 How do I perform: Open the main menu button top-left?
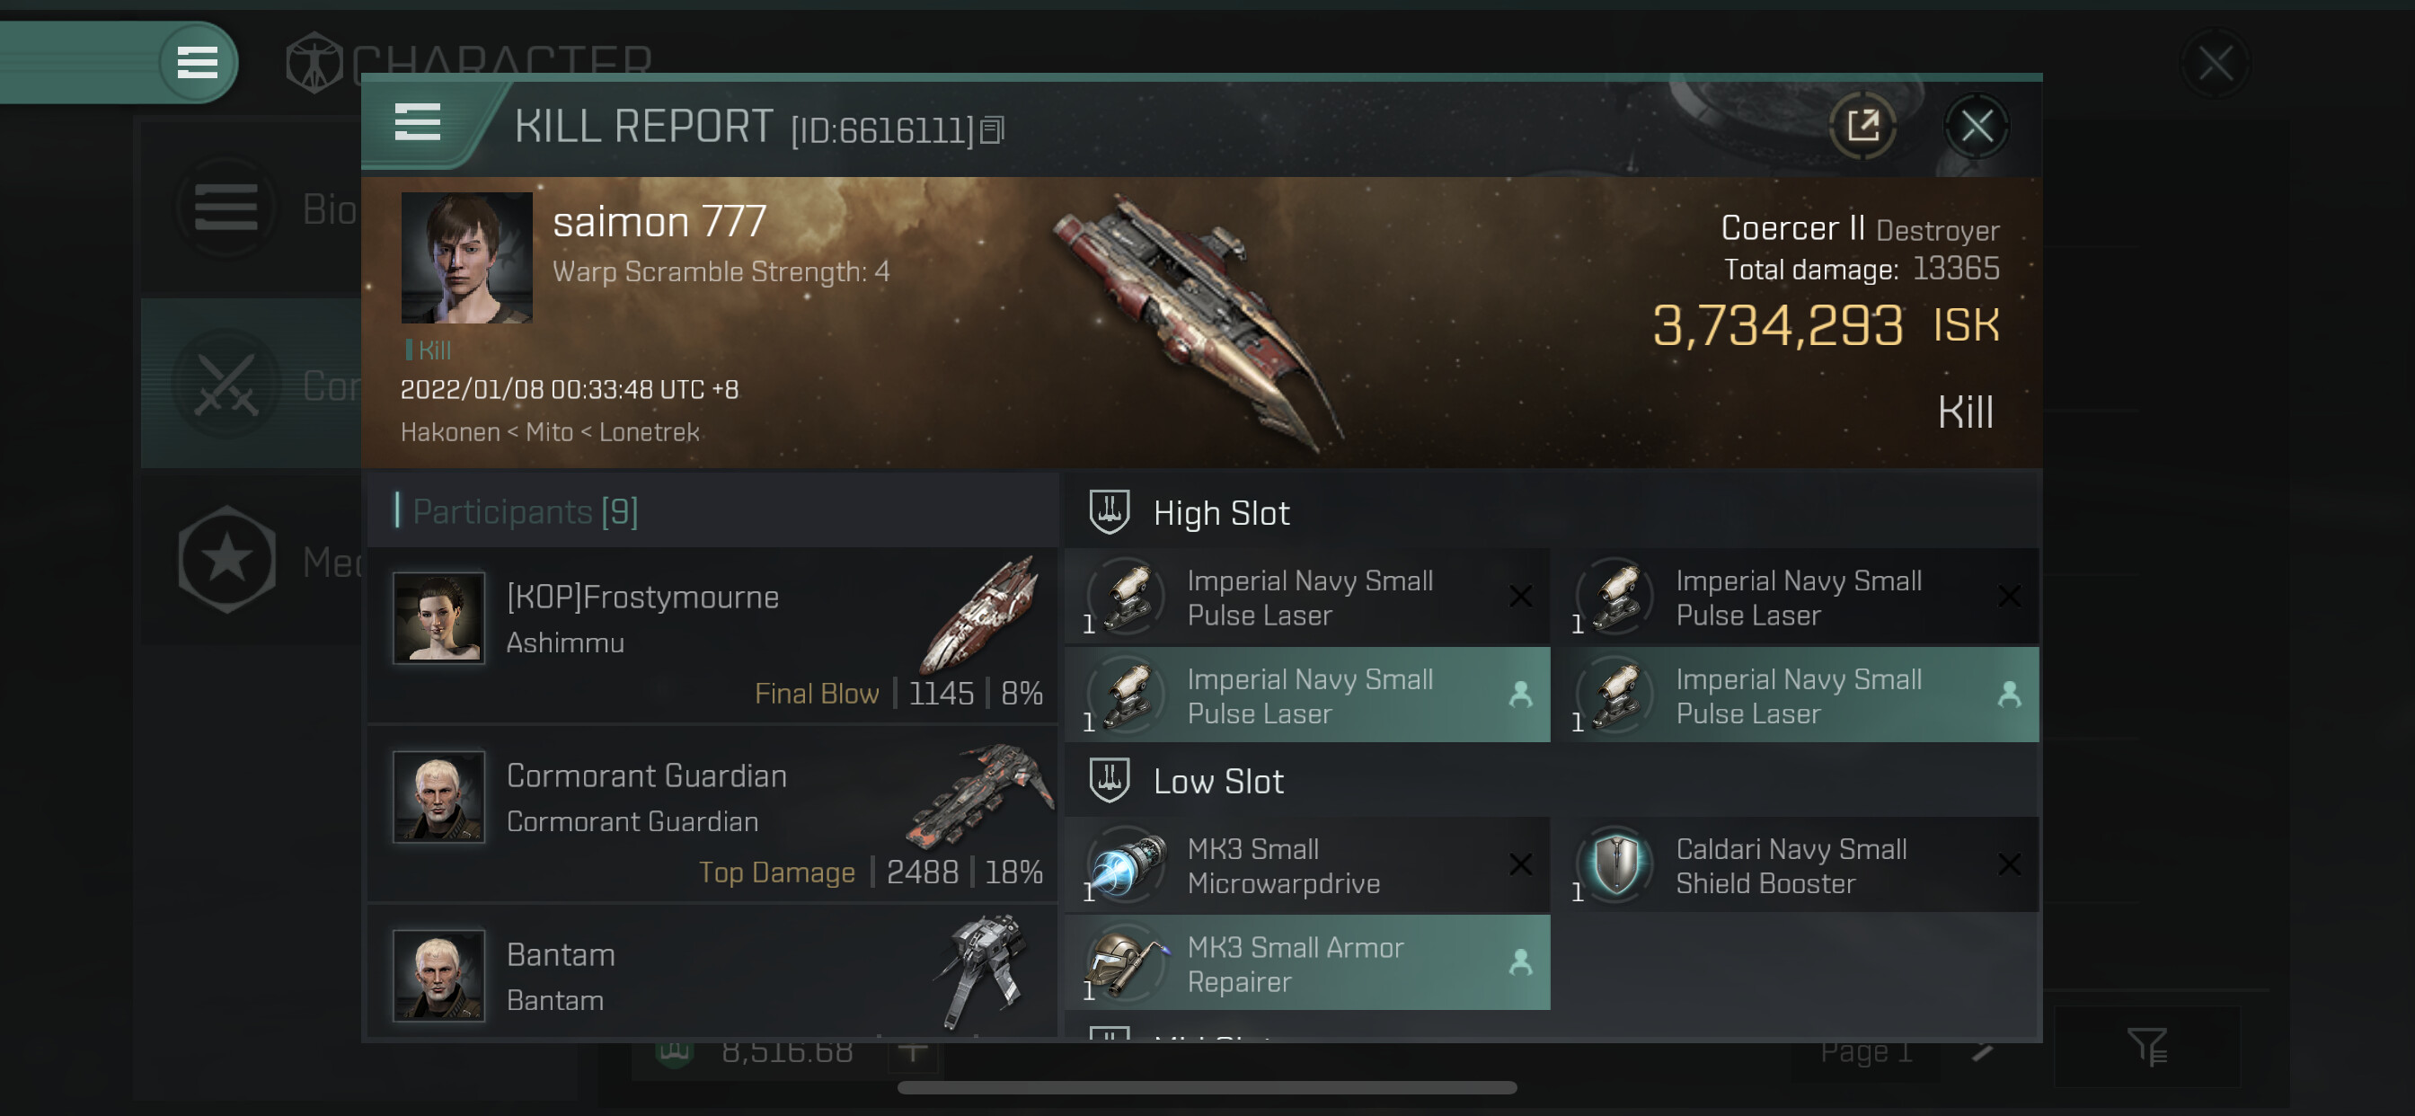pos(197,63)
